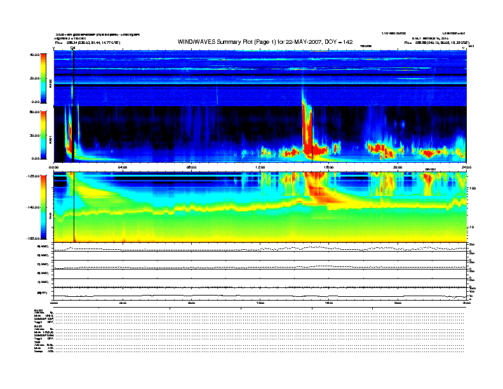503x389 pixels.
Task: Click the 12:00 tick label under RAD1 panel
Action: [x=260, y=167]
